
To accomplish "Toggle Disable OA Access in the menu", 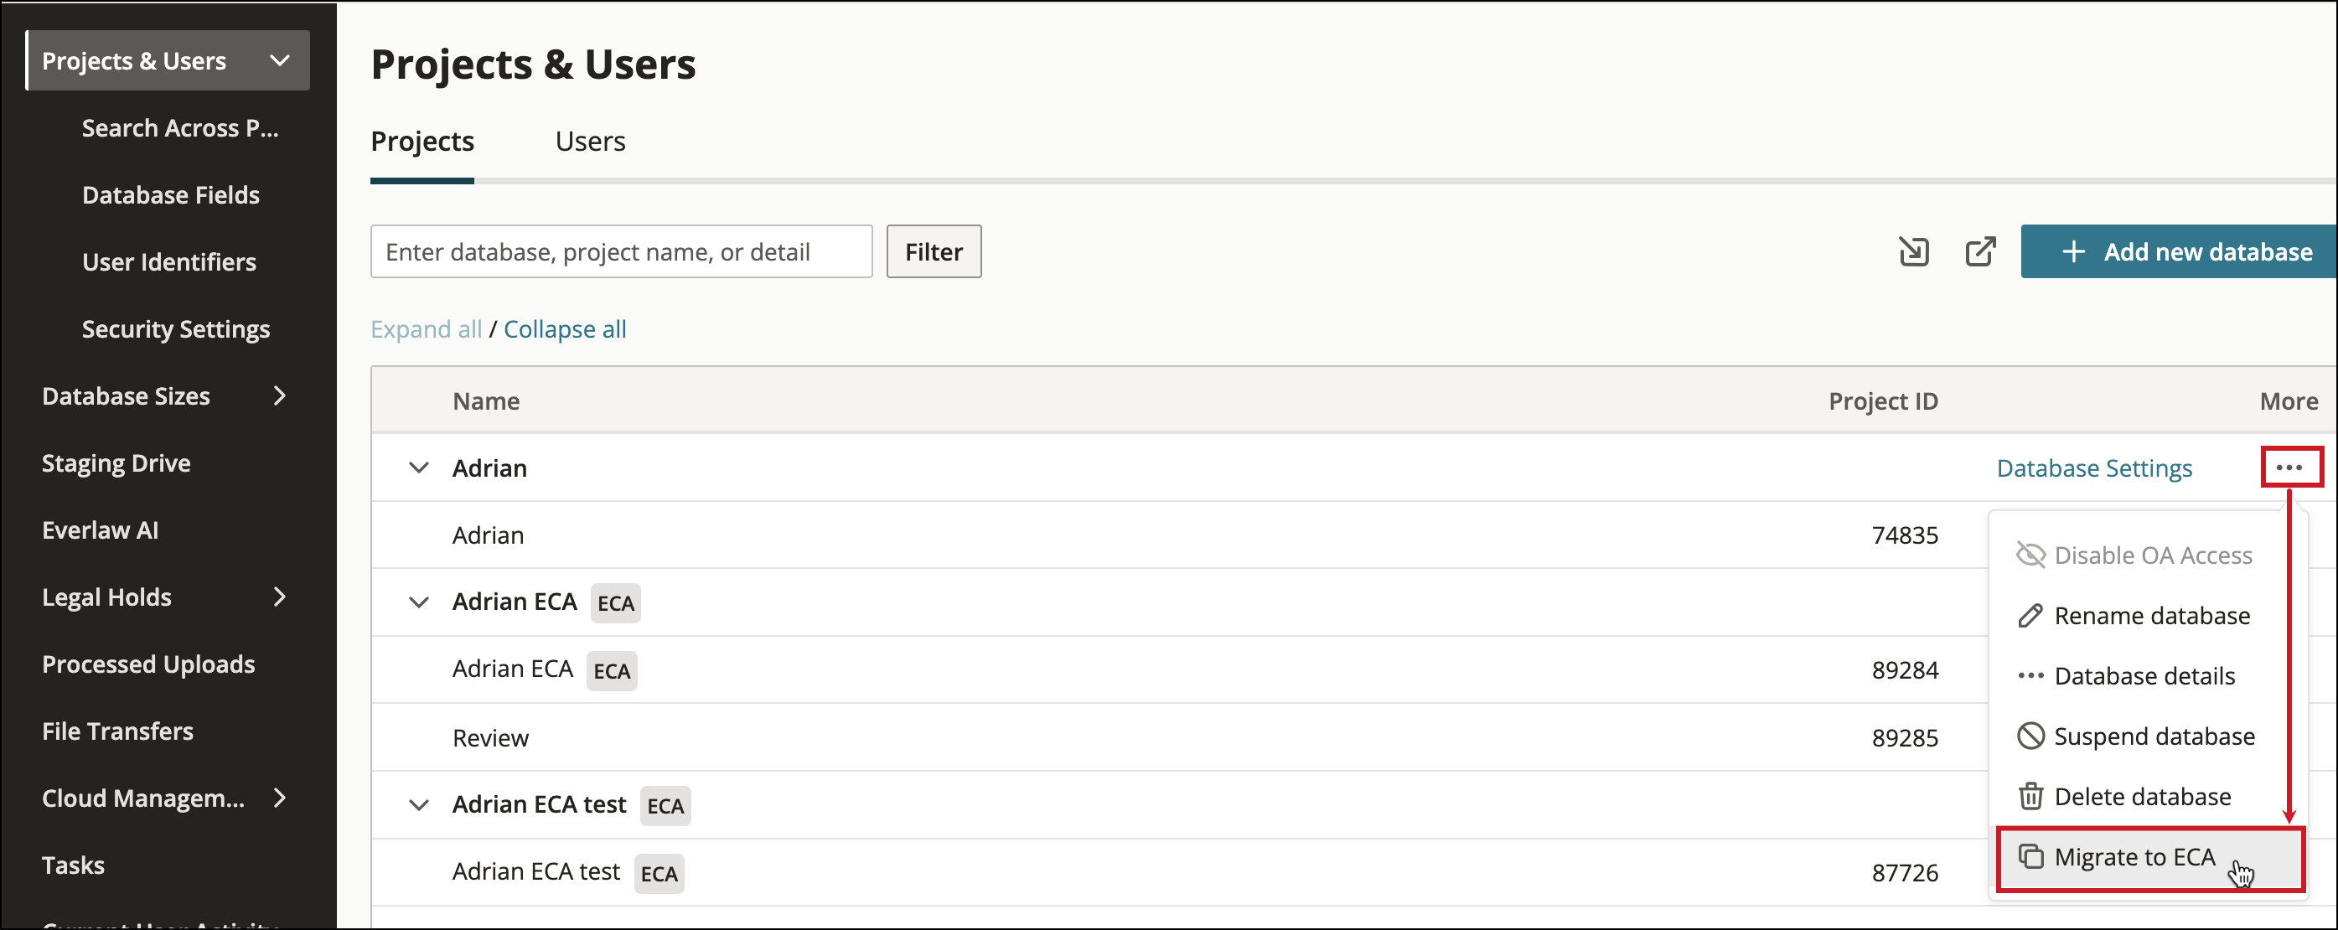I will tap(2133, 555).
